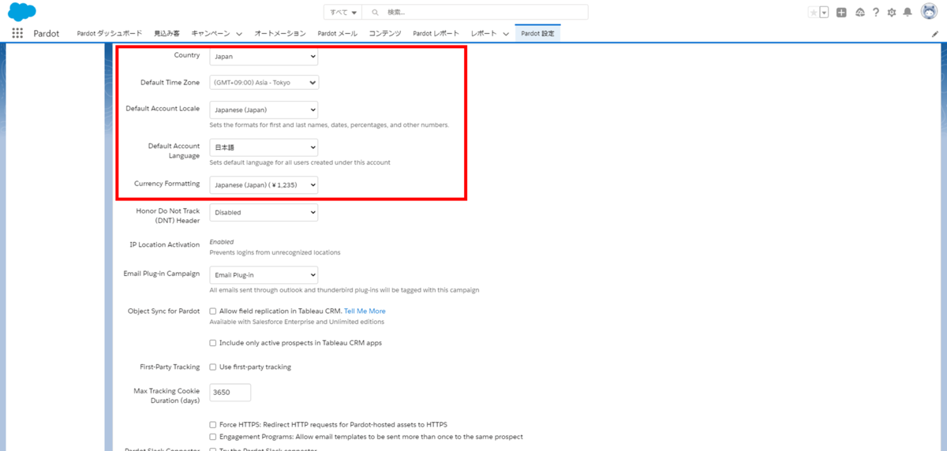This screenshot has width=947, height=451.
Task: Open the Email Plug-in Campaign dropdown
Action: [264, 275]
